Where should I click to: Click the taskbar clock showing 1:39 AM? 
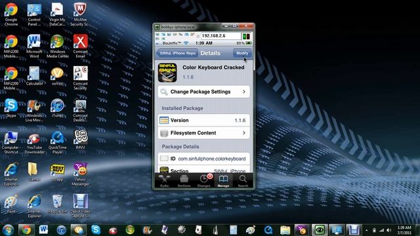[x=404, y=230]
